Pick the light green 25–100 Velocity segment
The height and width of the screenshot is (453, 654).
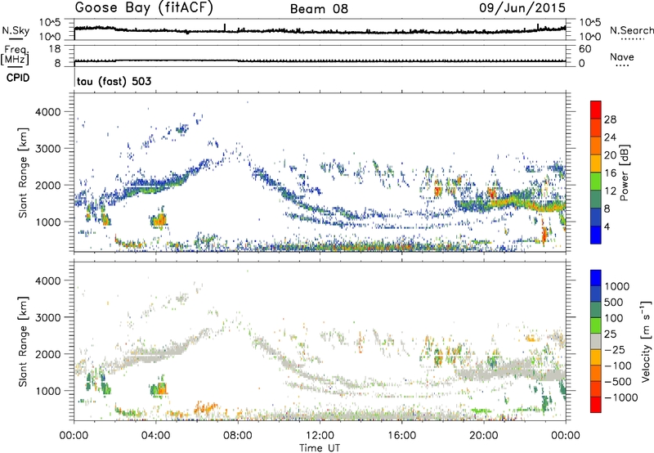(596, 325)
